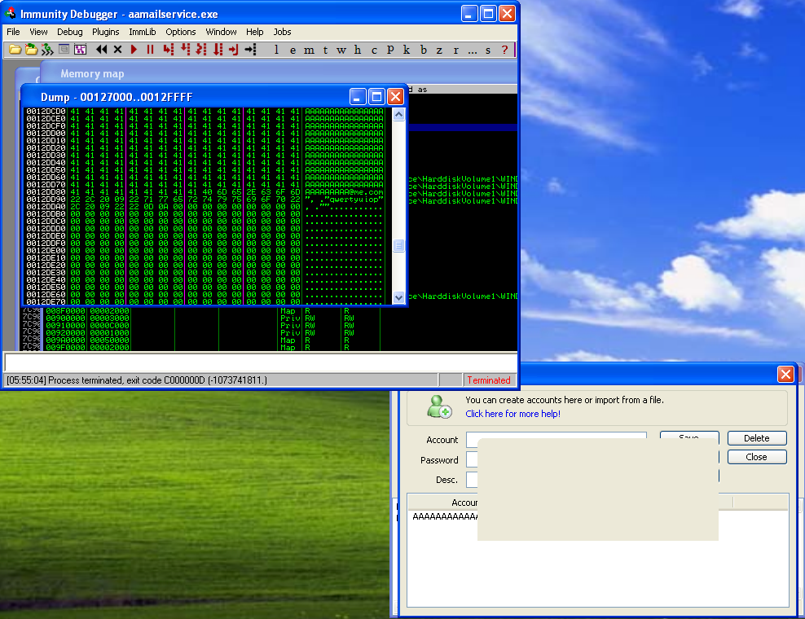The width and height of the screenshot is (805, 619).
Task: Click the 'Process terminated' status bar message
Action: [137, 380]
